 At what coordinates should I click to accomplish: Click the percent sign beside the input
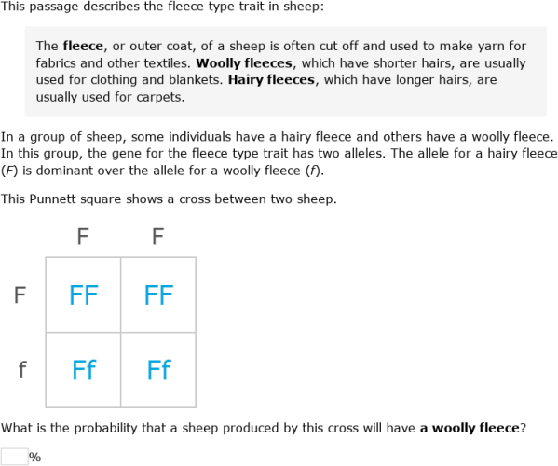[x=34, y=457]
